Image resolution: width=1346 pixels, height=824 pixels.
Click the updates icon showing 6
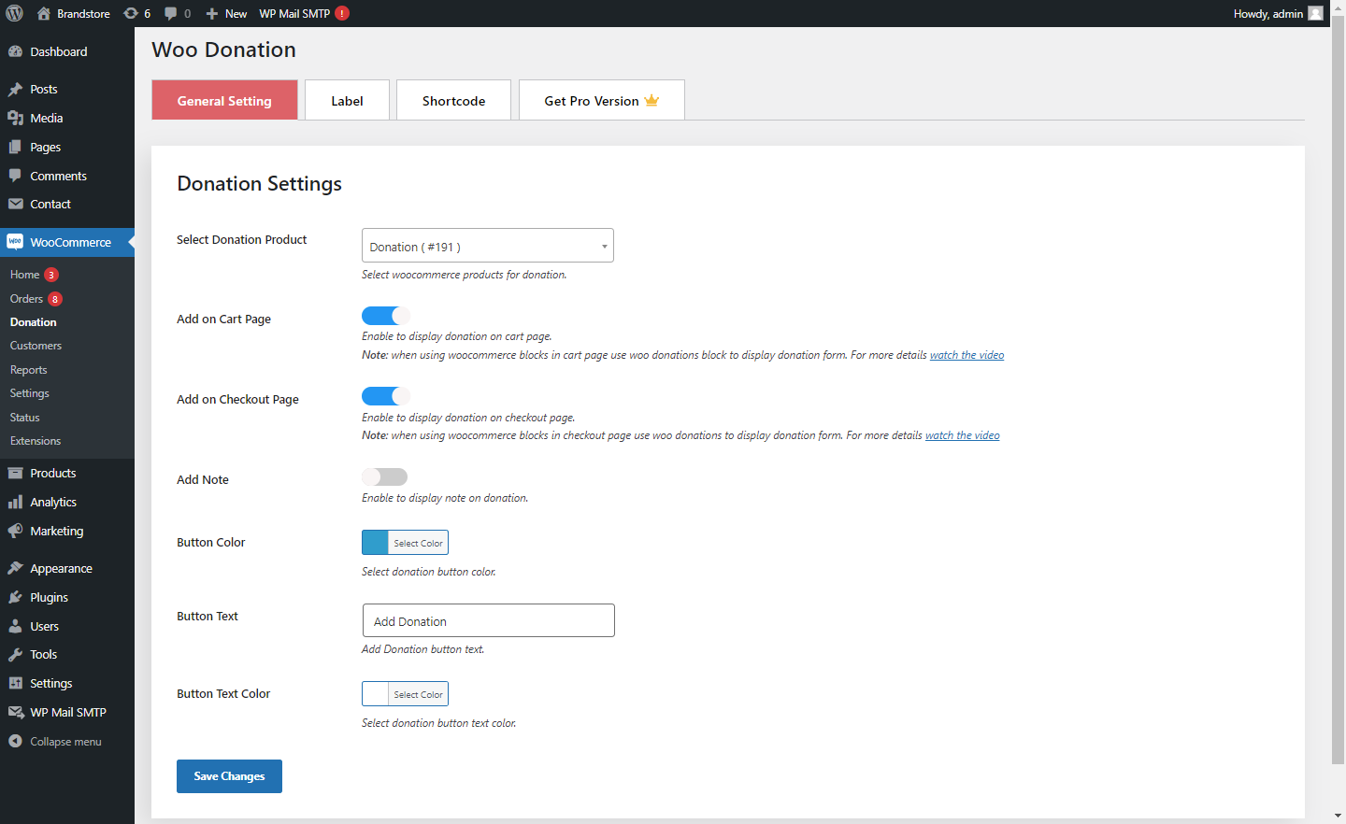pos(131,13)
